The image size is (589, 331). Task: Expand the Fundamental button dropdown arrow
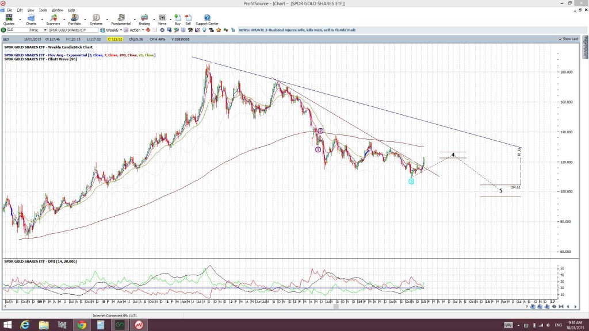[135, 20]
